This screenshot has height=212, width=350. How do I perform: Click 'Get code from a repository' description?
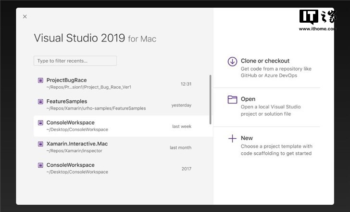tap(276, 72)
